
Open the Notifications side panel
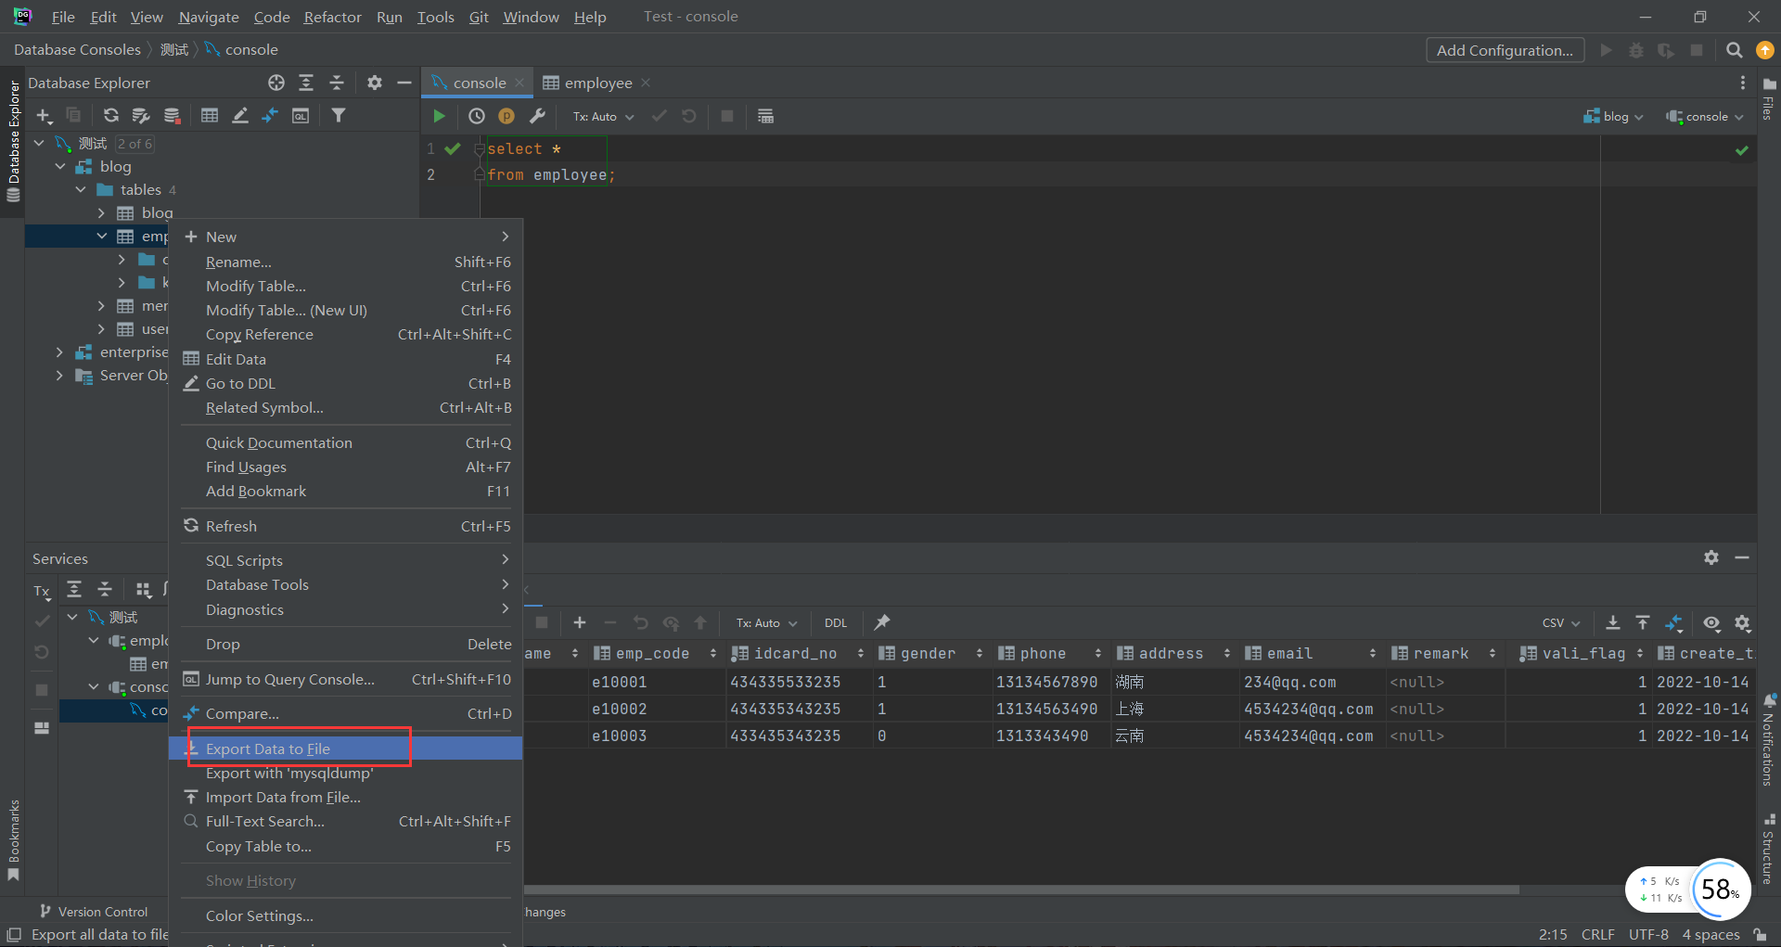click(x=1768, y=739)
